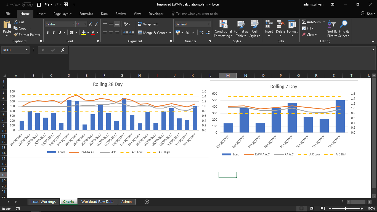This screenshot has width=377, height=212.
Task: Click Insert Function fx icon
Action: [x=63, y=50]
